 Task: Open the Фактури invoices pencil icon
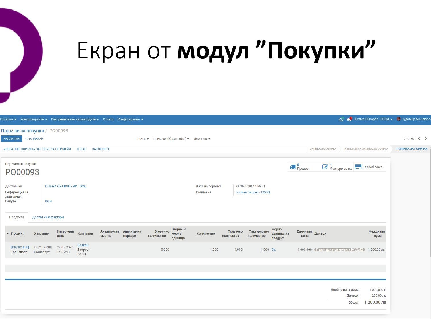coord(325,167)
